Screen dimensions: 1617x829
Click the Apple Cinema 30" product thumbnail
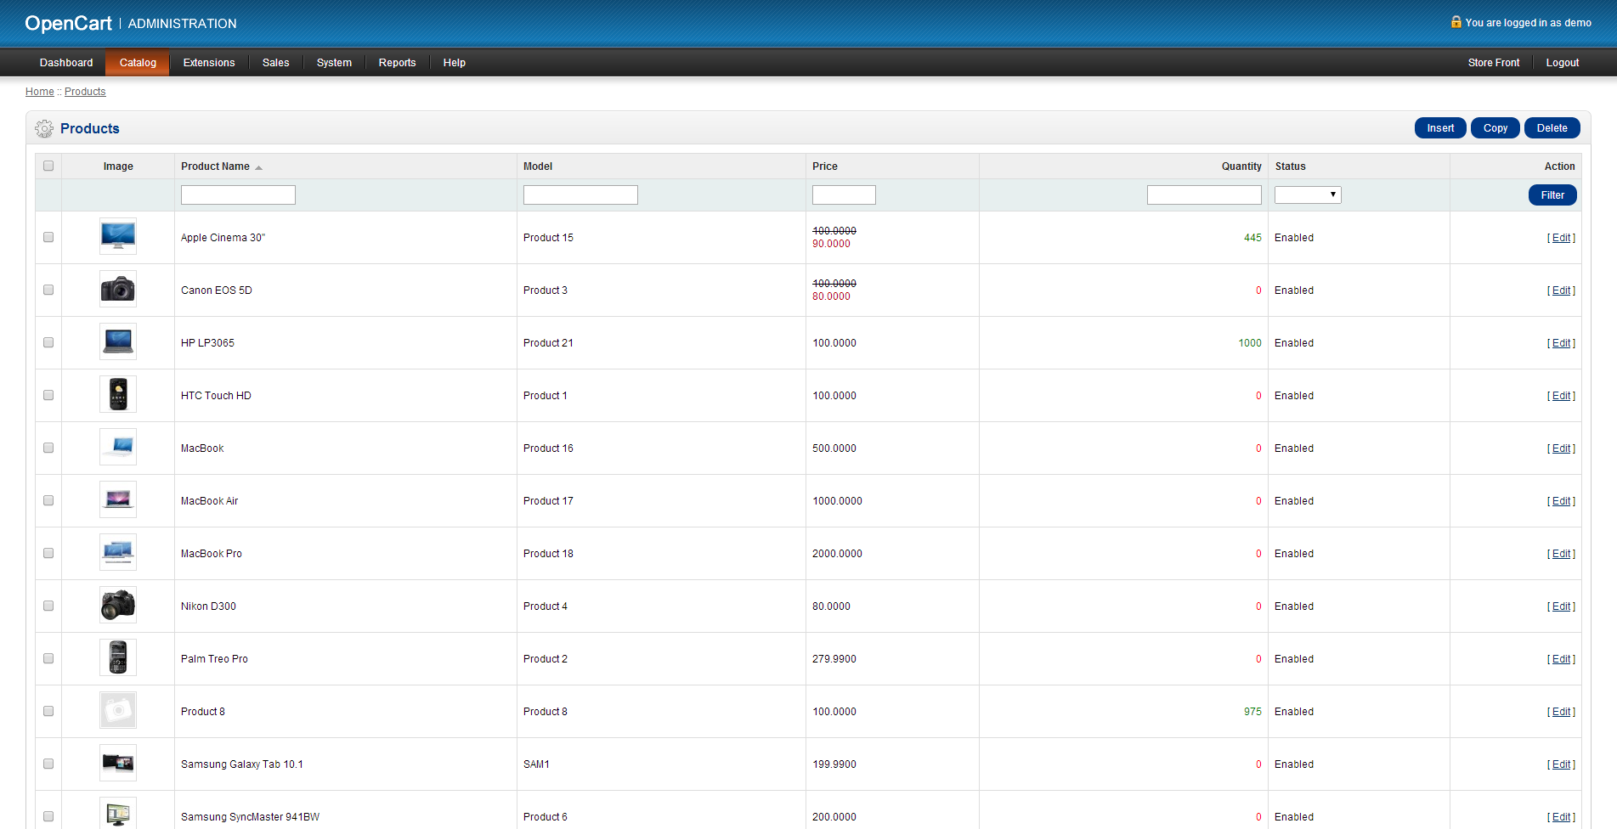[x=118, y=237]
